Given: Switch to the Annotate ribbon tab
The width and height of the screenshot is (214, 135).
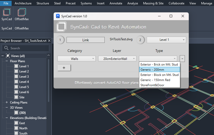Looking at the screenshot, I should point(116,3).
